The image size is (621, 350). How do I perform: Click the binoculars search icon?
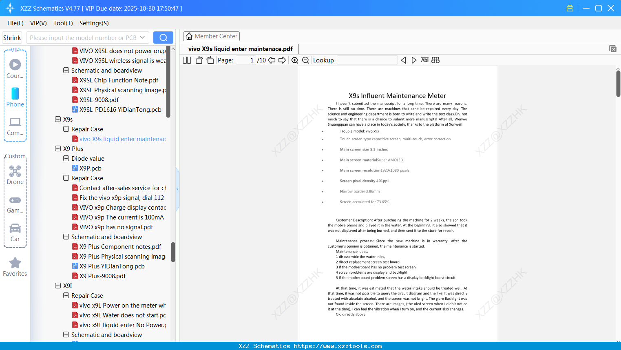click(x=435, y=60)
